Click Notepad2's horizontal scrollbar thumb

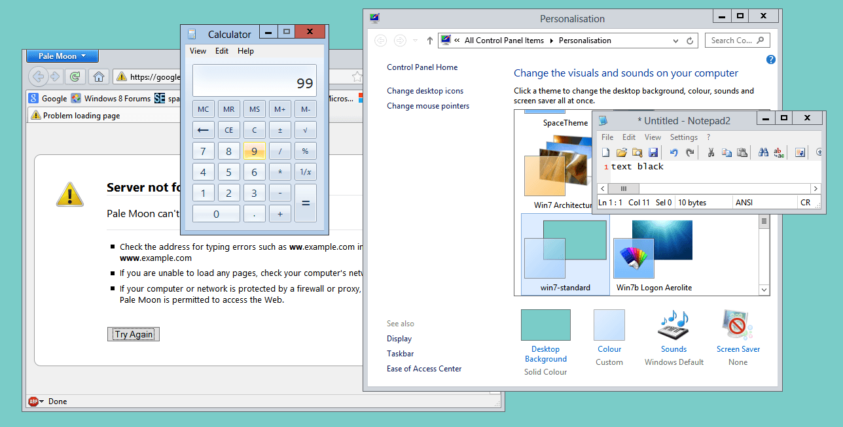[624, 189]
